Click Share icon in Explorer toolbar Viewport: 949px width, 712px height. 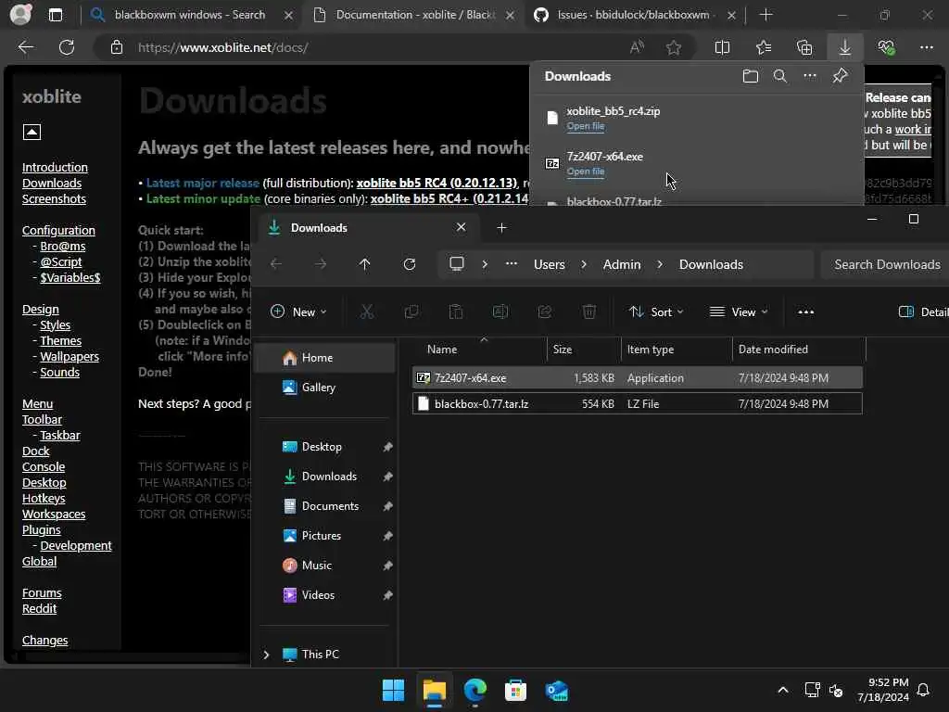pyautogui.click(x=545, y=311)
